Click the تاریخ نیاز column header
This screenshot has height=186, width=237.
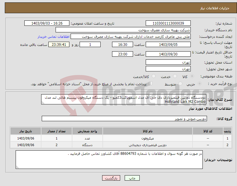[x=26, y=131]
